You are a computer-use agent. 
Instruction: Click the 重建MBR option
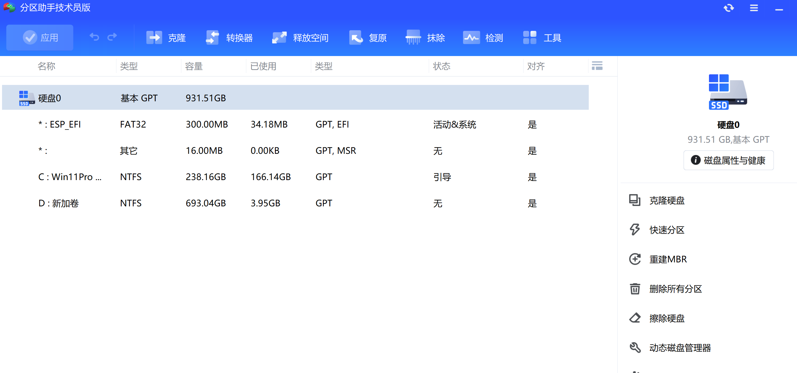(668, 259)
